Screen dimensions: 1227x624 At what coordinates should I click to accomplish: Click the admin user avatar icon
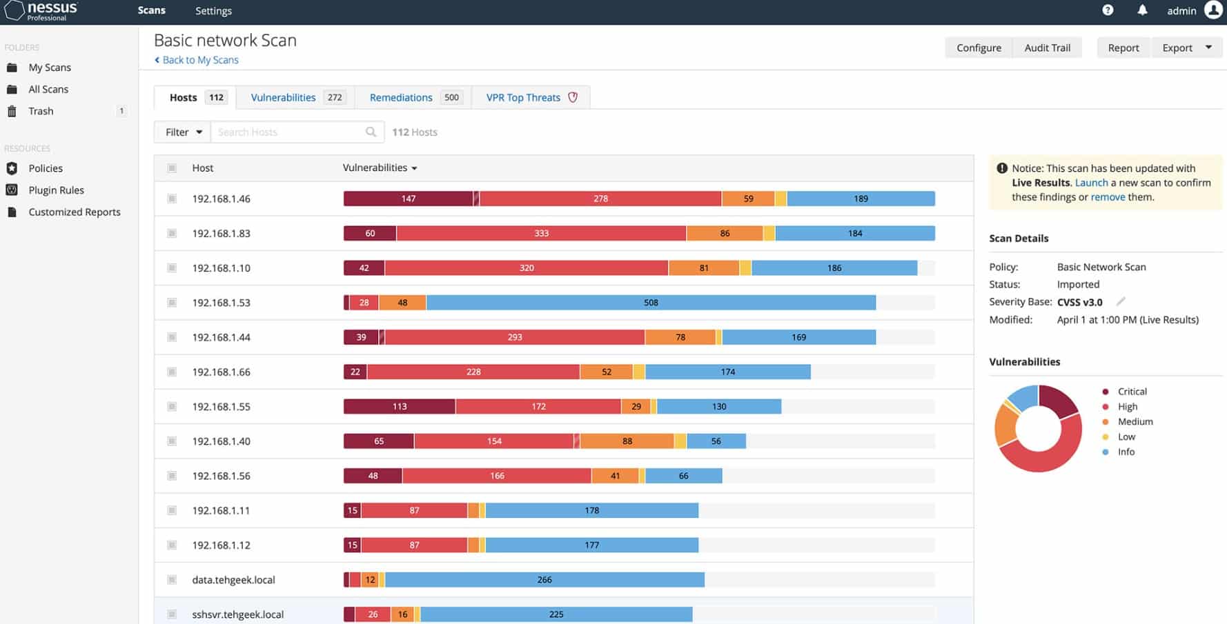(1213, 10)
